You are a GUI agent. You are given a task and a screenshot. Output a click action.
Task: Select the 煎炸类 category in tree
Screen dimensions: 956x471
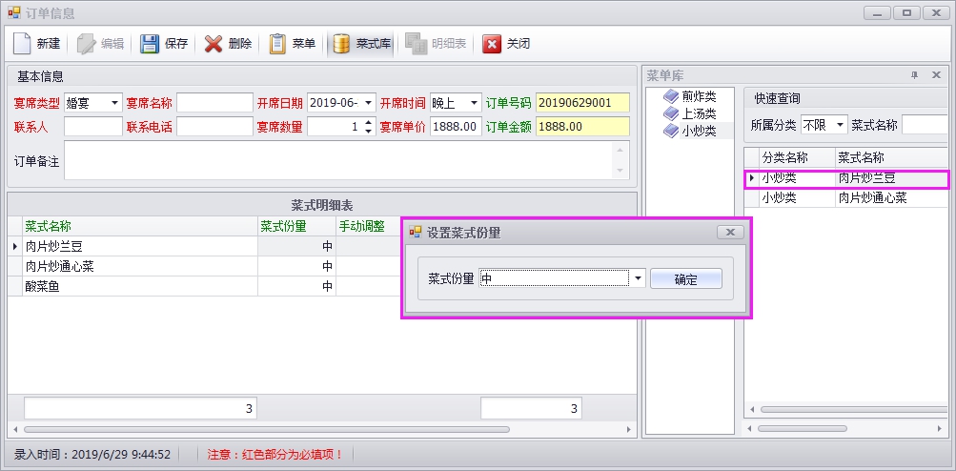[x=698, y=96]
